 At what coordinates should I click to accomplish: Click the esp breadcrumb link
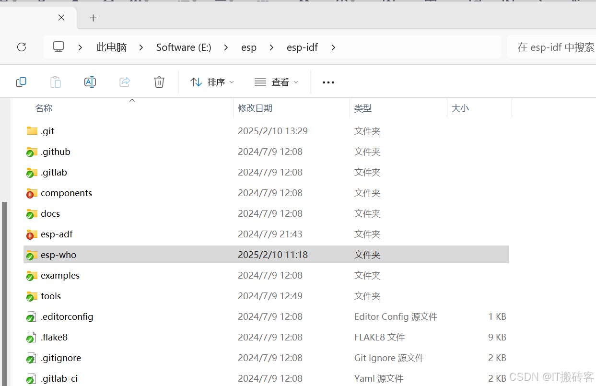point(249,47)
